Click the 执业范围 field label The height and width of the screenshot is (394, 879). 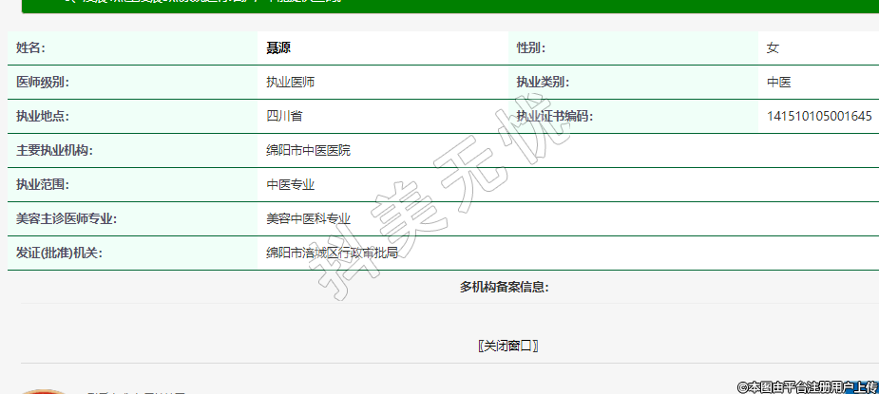pos(43,184)
